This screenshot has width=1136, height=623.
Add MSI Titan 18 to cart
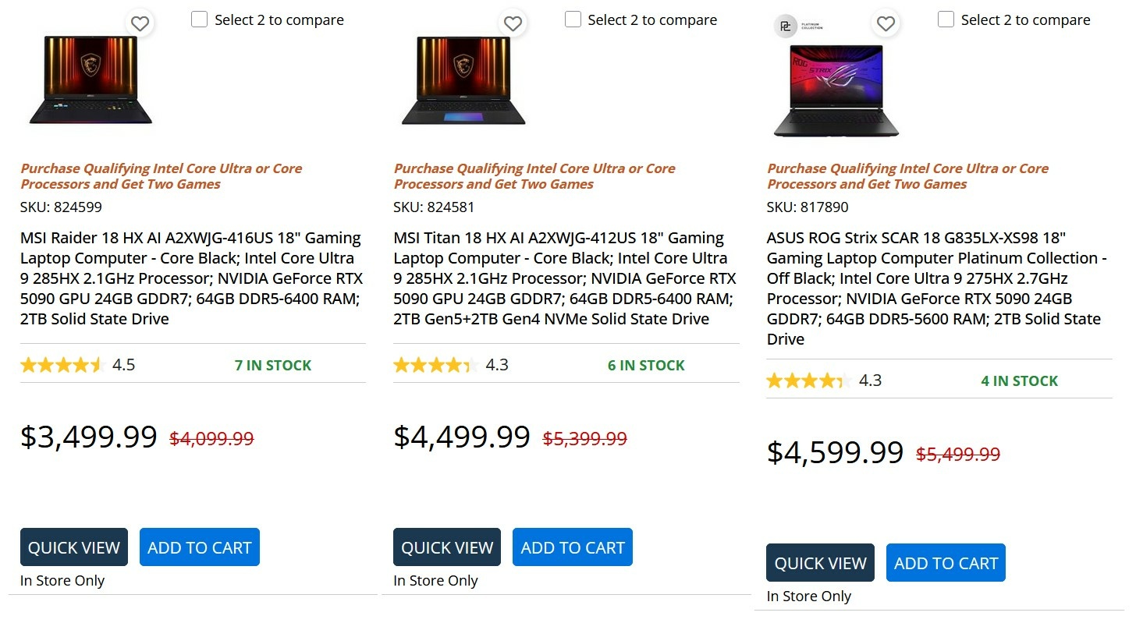click(x=573, y=547)
